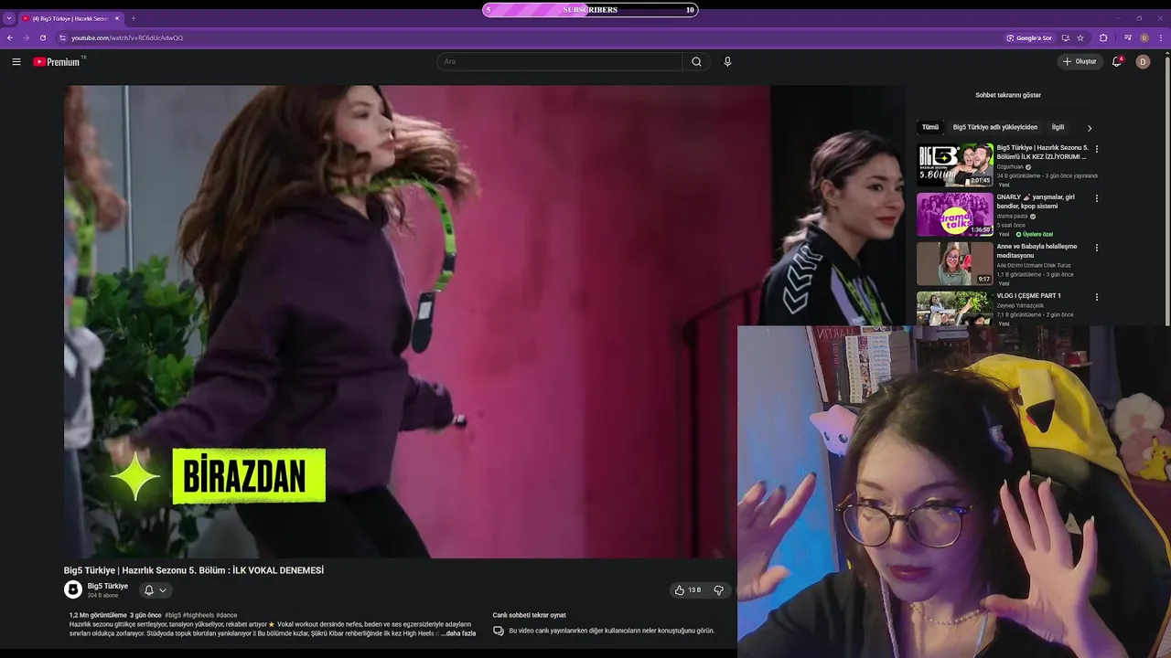Like the video with thumbs up
The image size is (1171, 658).
[687, 590]
